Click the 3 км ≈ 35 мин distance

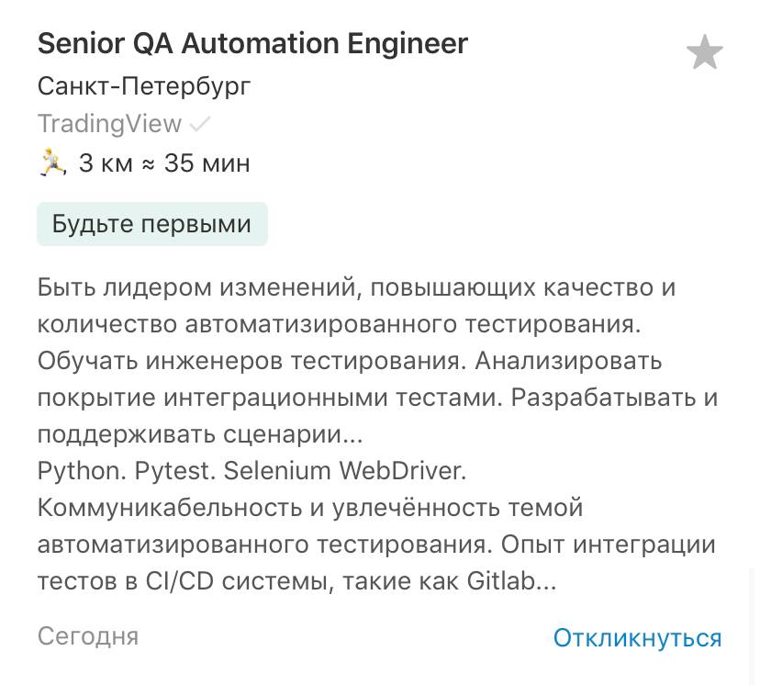164,163
